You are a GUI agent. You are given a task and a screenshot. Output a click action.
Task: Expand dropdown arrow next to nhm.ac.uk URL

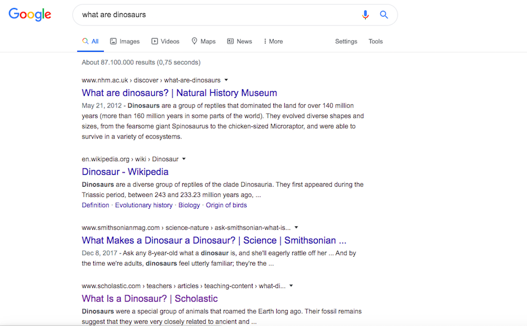(226, 80)
